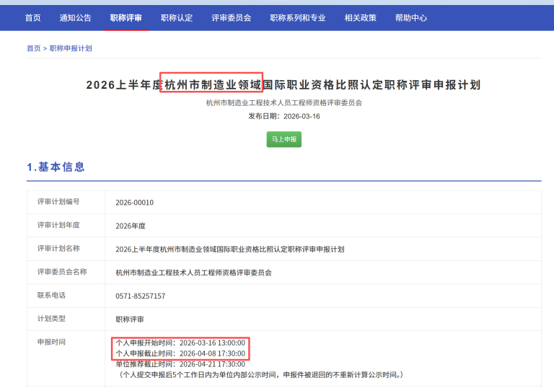This screenshot has width=554, height=388.
Task: Click 评审委员会 in the navigation bar
Action: pos(231,17)
